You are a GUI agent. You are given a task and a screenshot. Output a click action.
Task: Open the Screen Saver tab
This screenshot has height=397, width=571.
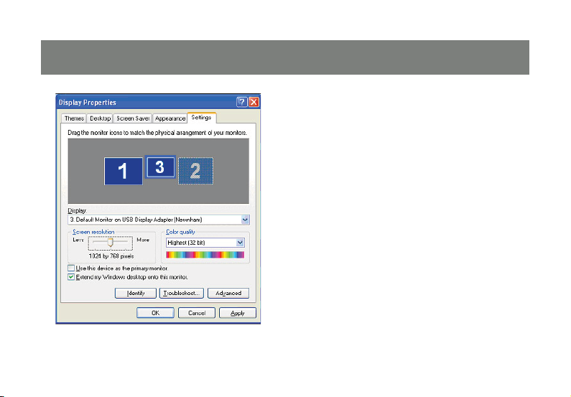(133, 118)
